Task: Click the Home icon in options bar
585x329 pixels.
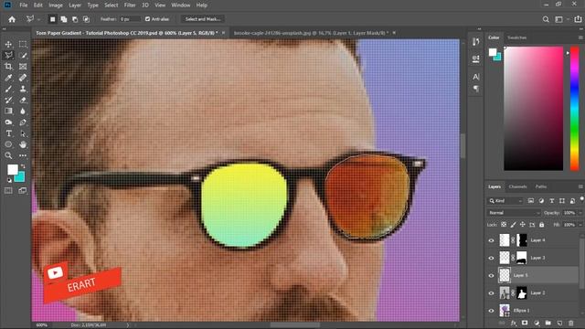Action: point(12,19)
